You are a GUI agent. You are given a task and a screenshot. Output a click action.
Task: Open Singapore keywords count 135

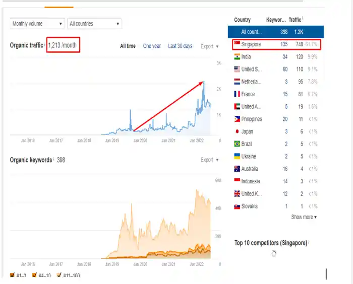(284, 44)
